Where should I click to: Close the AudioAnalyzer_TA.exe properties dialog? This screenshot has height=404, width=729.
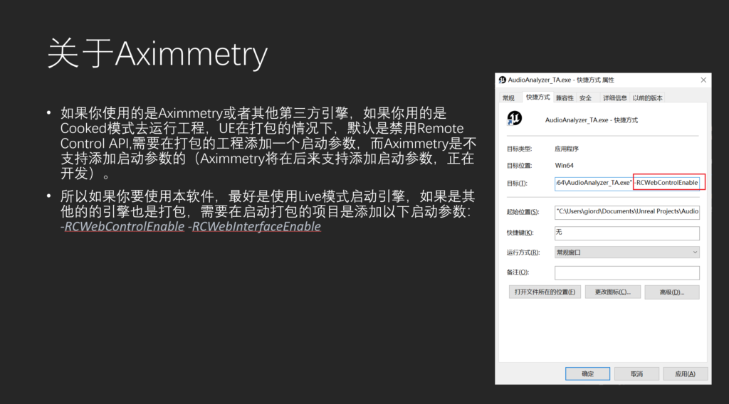coord(703,80)
